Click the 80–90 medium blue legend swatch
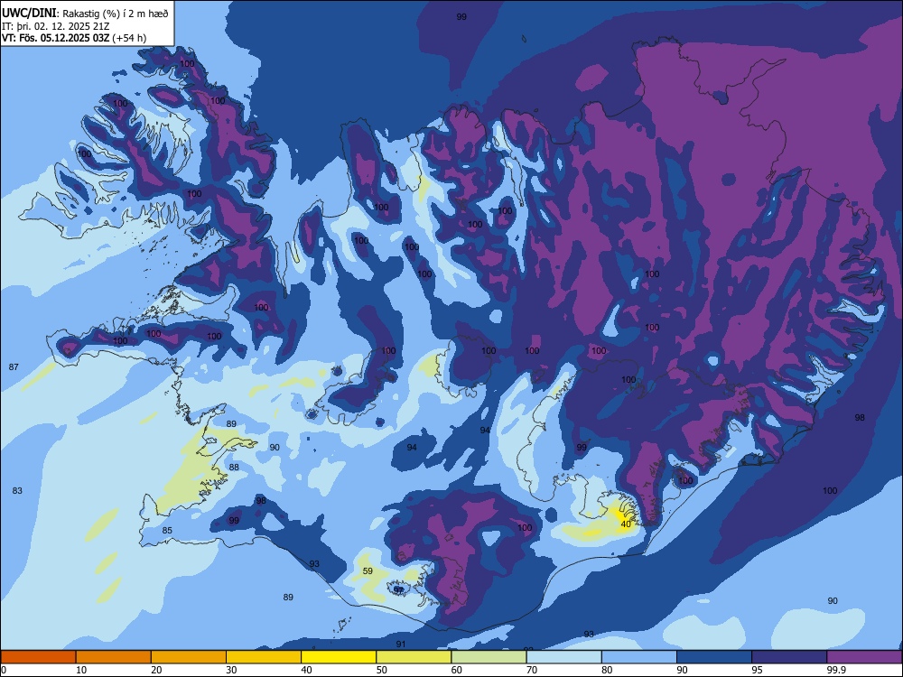 (639, 657)
